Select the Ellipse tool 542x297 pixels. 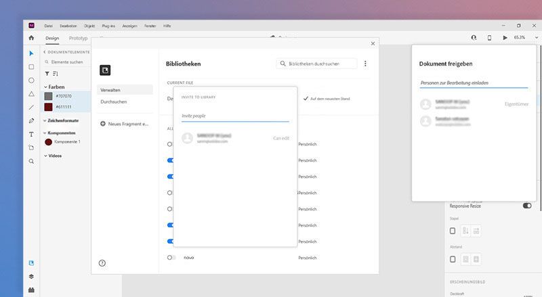click(31, 81)
